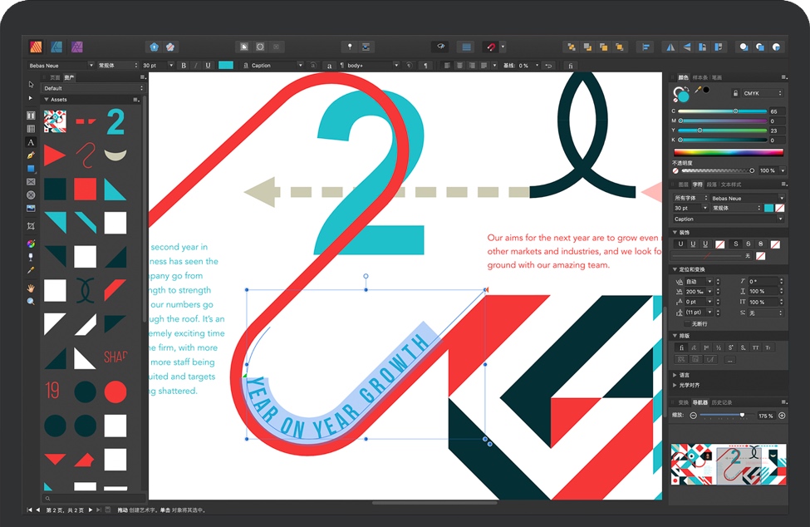
Task: Toggle underline text formatting
Action: click(x=207, y=66)
